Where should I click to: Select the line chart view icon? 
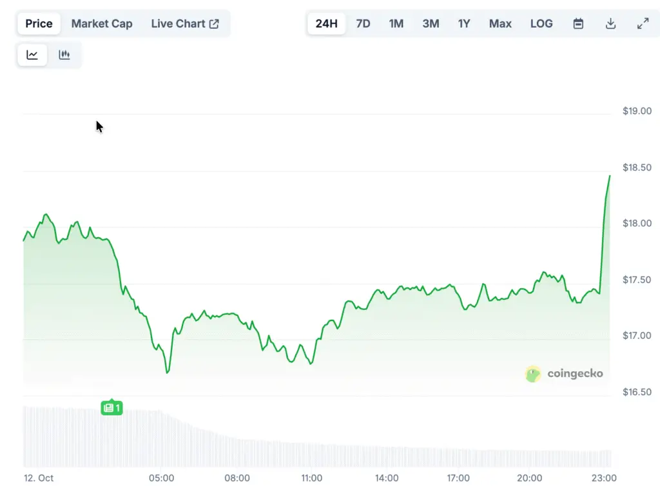pos(32,55)
